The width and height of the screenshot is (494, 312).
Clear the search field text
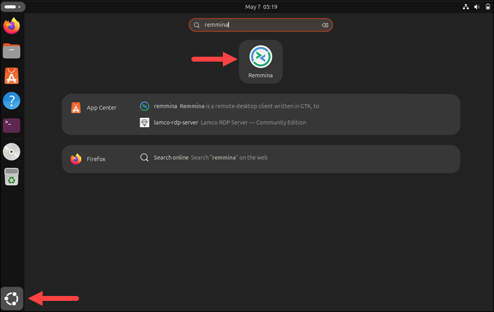click(x=325, y=25)
